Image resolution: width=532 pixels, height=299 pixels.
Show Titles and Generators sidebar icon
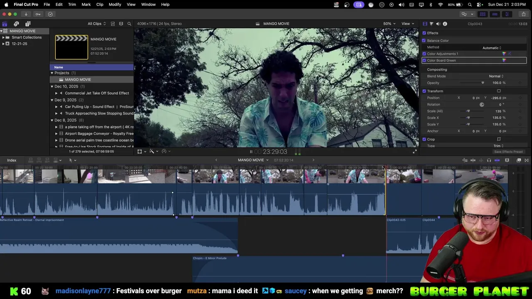28,24
